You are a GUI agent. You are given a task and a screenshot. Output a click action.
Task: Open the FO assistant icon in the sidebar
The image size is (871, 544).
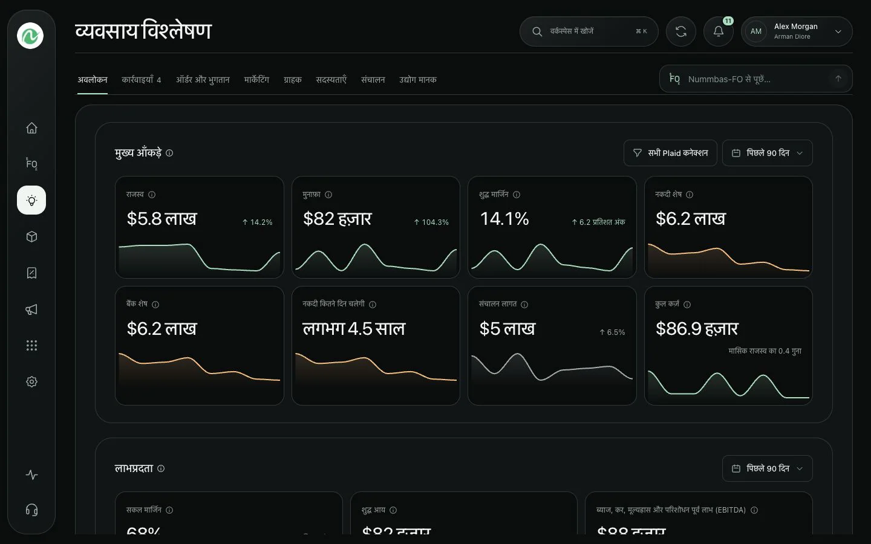pos(31,164)
